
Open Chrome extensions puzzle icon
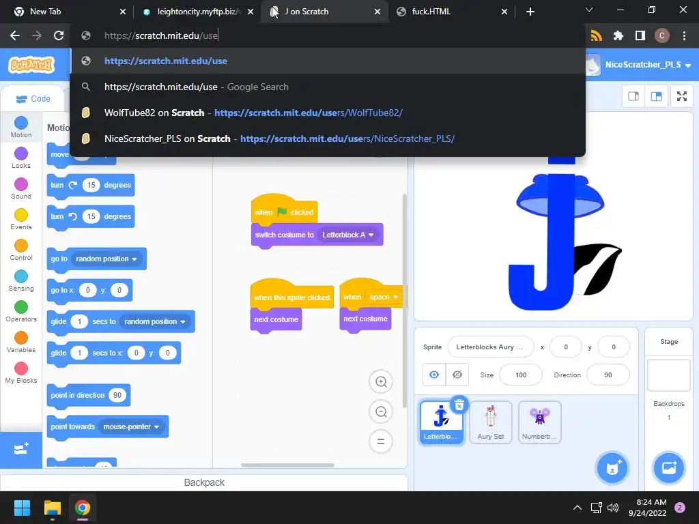pos(618,35)
